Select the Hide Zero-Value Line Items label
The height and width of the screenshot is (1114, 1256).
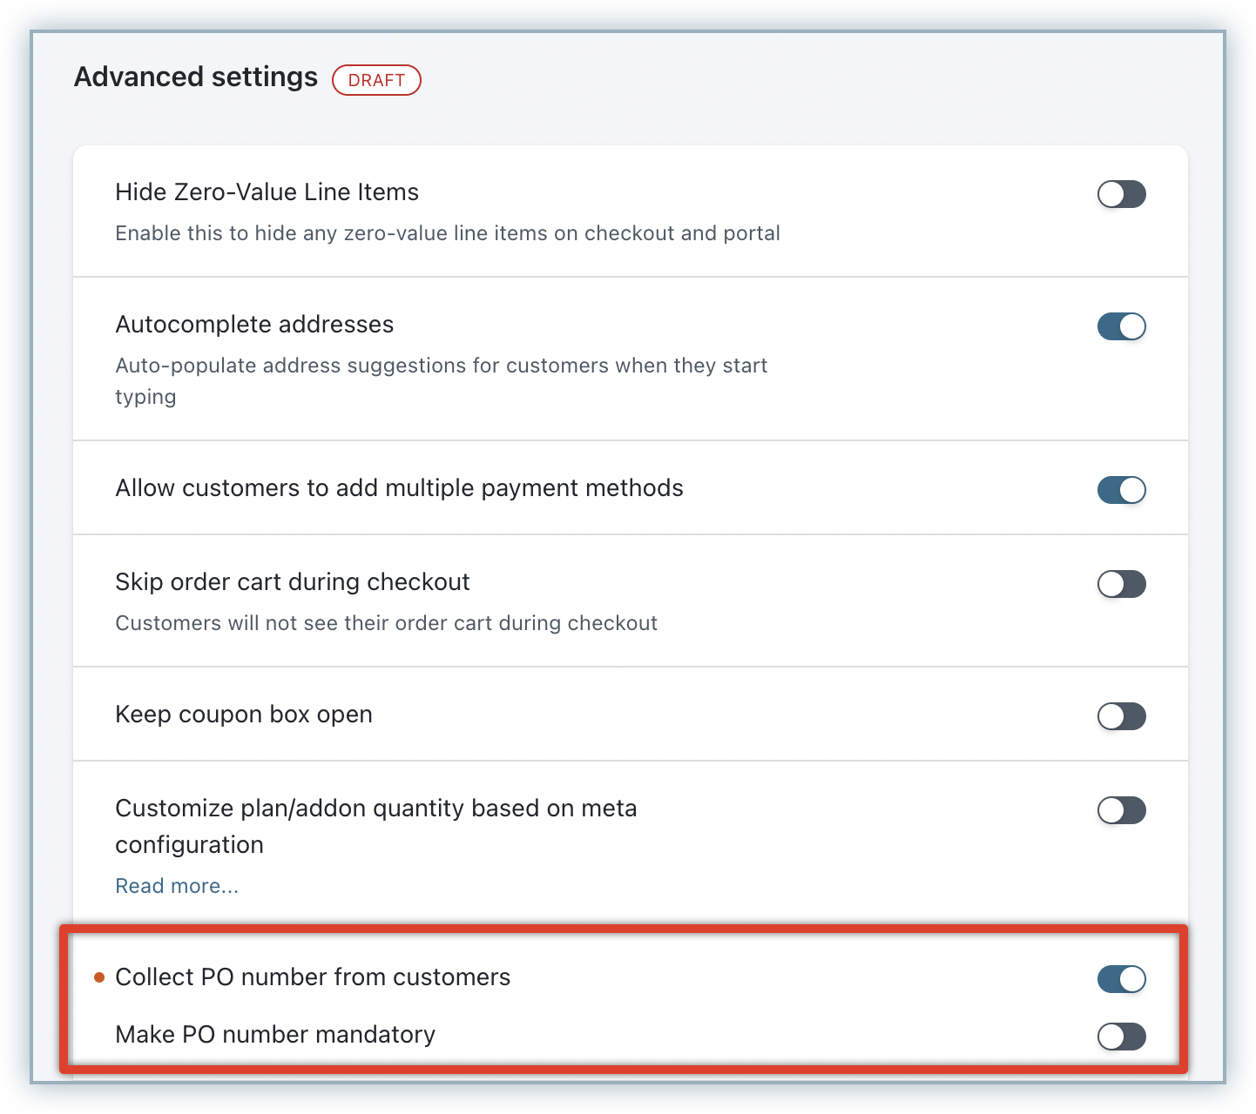[x=267, y=192]
